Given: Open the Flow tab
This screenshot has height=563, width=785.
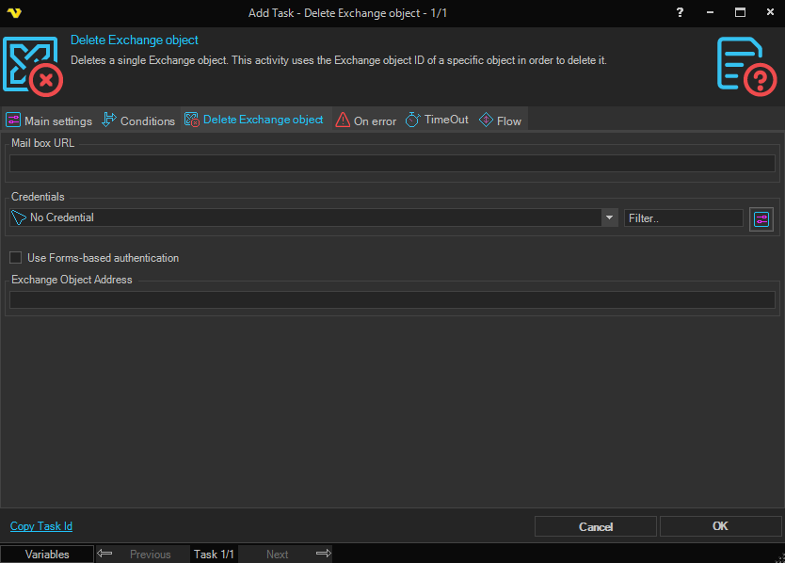Looking at the screenshot, I should tap(500, 121).
